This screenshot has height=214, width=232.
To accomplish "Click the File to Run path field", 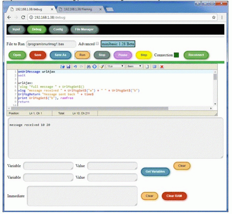I will pyautogui.click(x=51, y=44).
